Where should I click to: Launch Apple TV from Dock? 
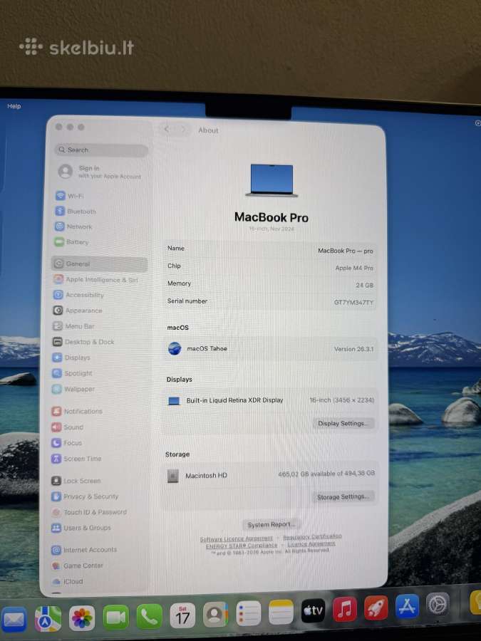(313, 611)
